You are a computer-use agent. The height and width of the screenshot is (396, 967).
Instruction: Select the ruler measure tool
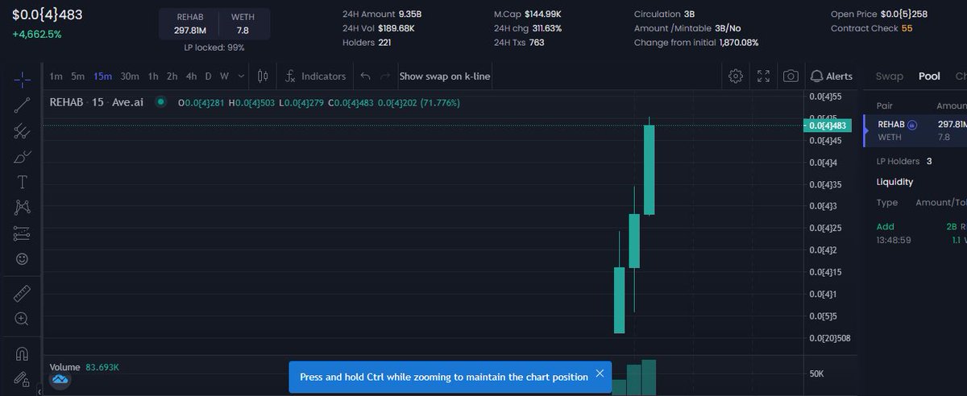(22, 293)
